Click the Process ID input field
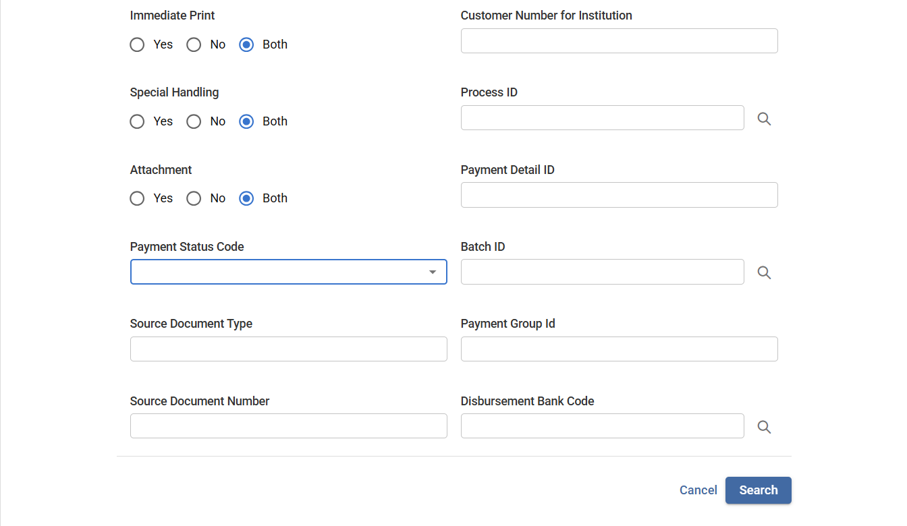907x526 pixels. coord(602,117)
